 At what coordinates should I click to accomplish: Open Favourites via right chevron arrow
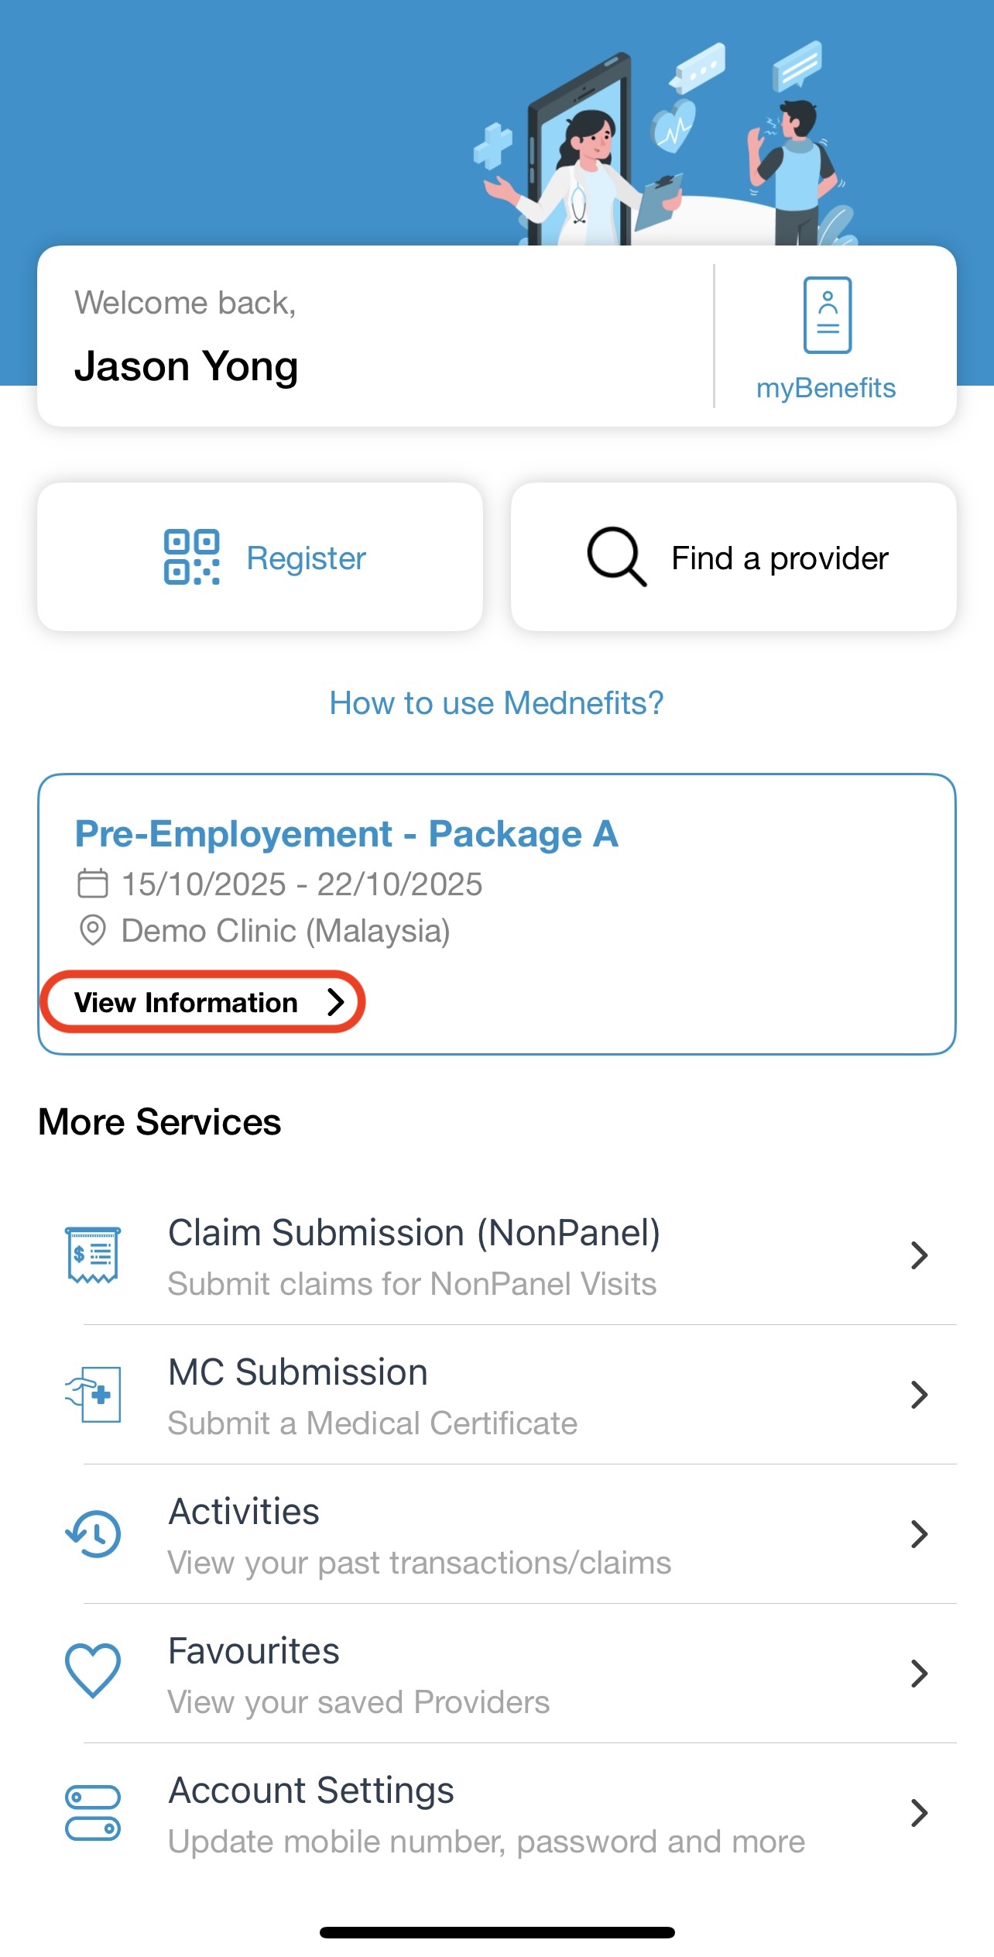tap(919, 1674)
